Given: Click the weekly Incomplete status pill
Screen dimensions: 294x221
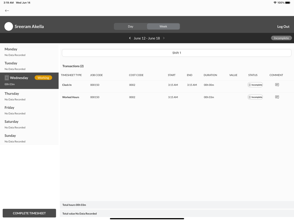Looking at the screenshot, I should 281,38.
